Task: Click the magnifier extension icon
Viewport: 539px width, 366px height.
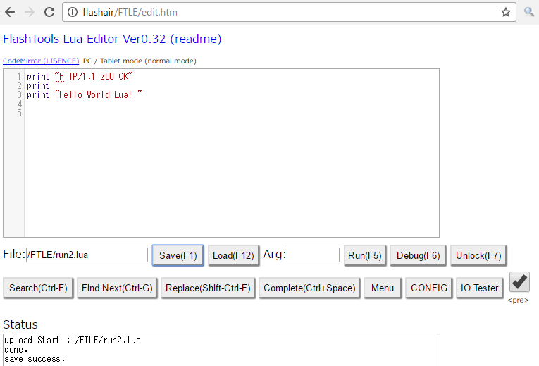Action: (528, 12)
